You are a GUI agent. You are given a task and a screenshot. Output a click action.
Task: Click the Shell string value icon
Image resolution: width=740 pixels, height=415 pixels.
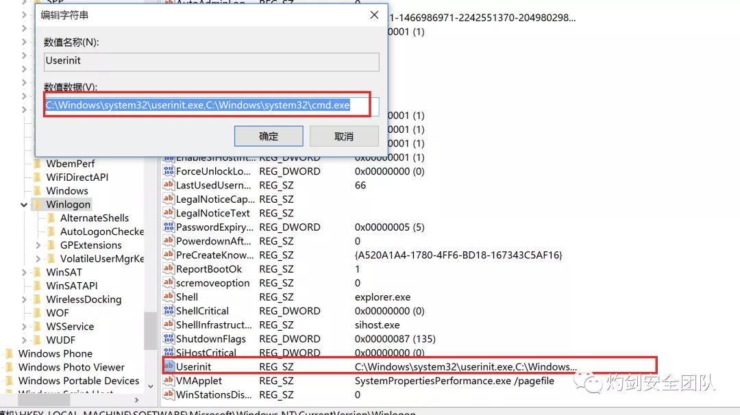(x=169, y=297)
